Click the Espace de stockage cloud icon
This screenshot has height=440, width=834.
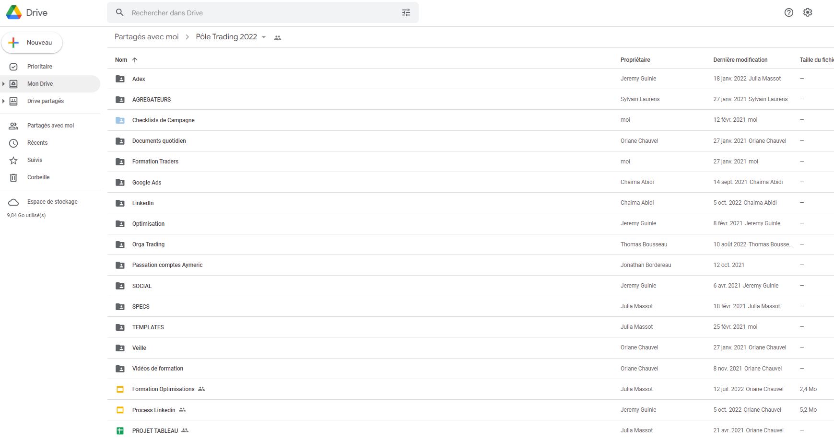(x=13, y=202)
